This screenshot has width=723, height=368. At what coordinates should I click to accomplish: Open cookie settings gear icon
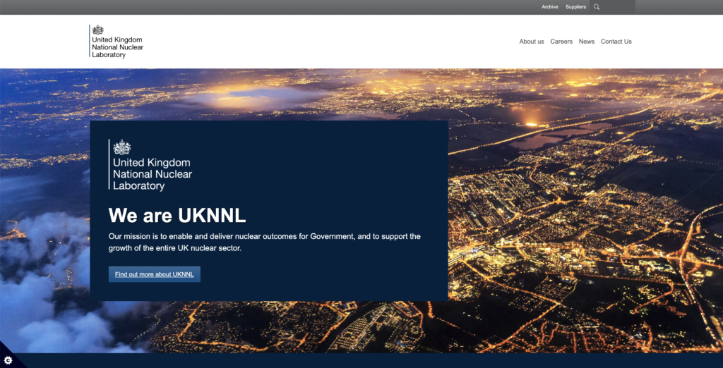pos(8,360)
